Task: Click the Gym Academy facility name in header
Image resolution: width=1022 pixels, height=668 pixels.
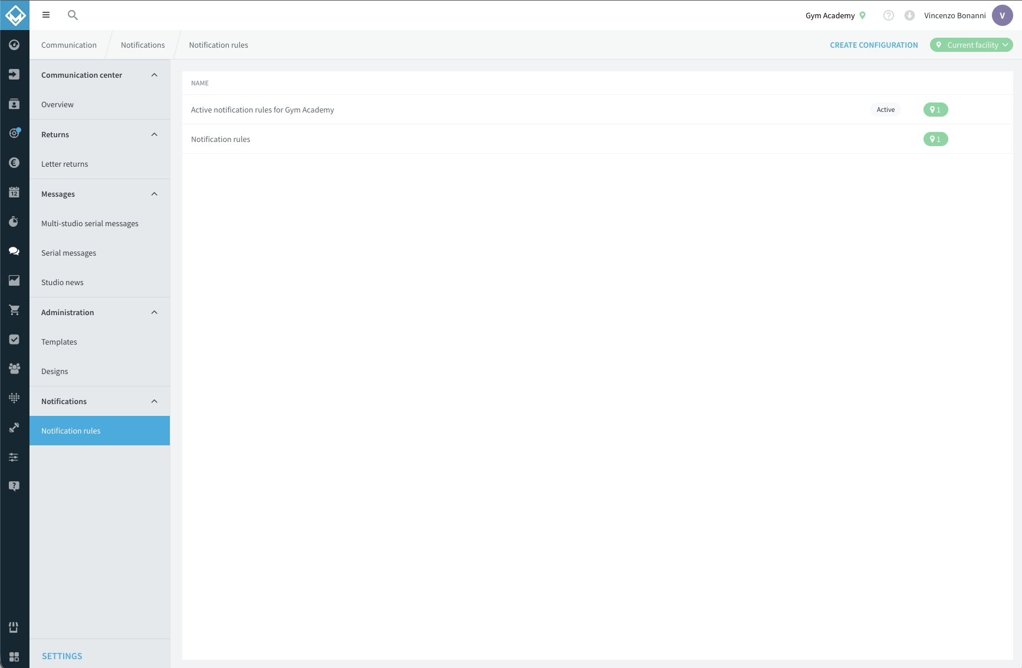Action: [830, 15]
